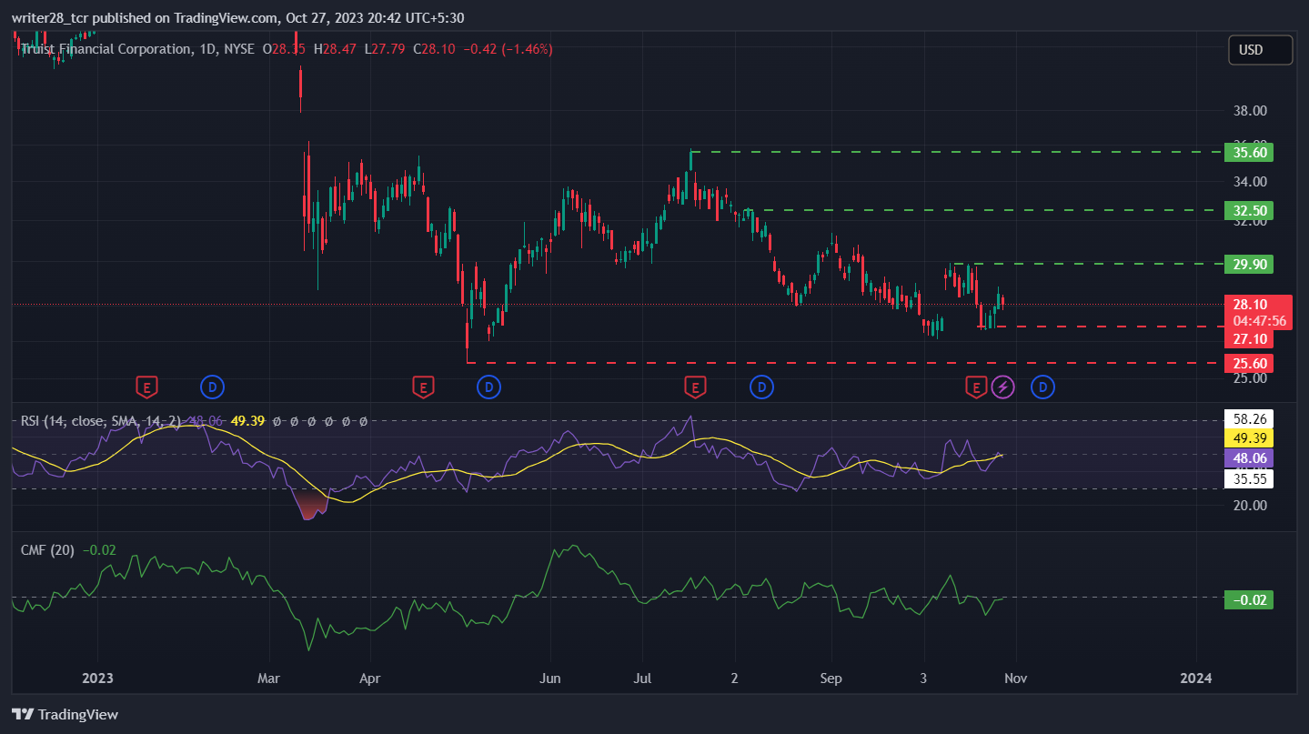
Task: Click the Nov label on the time axis
Action: point(1016,679)
